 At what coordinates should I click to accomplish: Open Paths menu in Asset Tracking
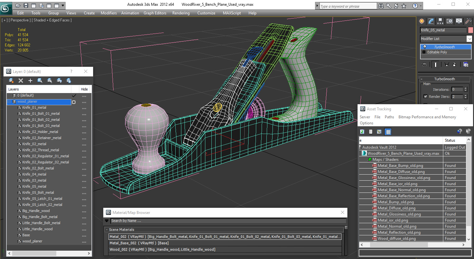click(389, 117)
